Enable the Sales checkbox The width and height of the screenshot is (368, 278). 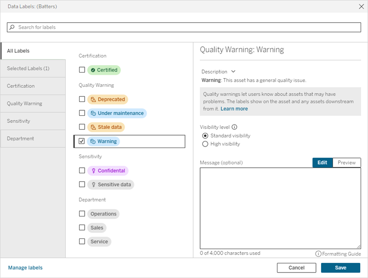pos(82,227)
